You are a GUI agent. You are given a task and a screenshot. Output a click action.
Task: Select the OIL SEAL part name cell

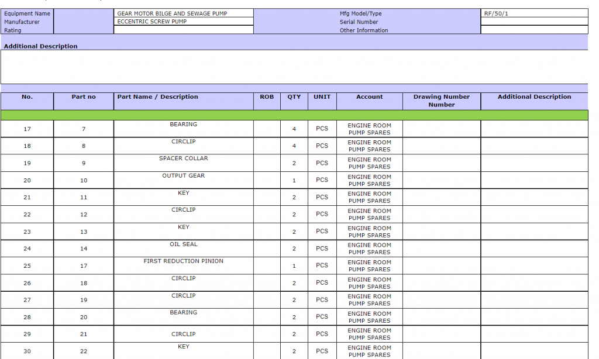[x=184, y=248]
